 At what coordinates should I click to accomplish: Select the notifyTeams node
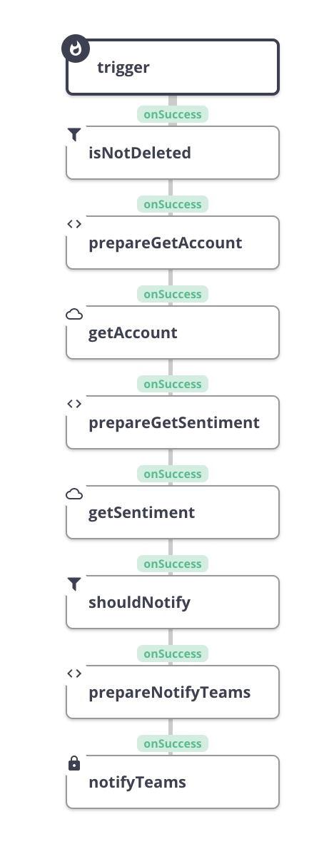173,782
